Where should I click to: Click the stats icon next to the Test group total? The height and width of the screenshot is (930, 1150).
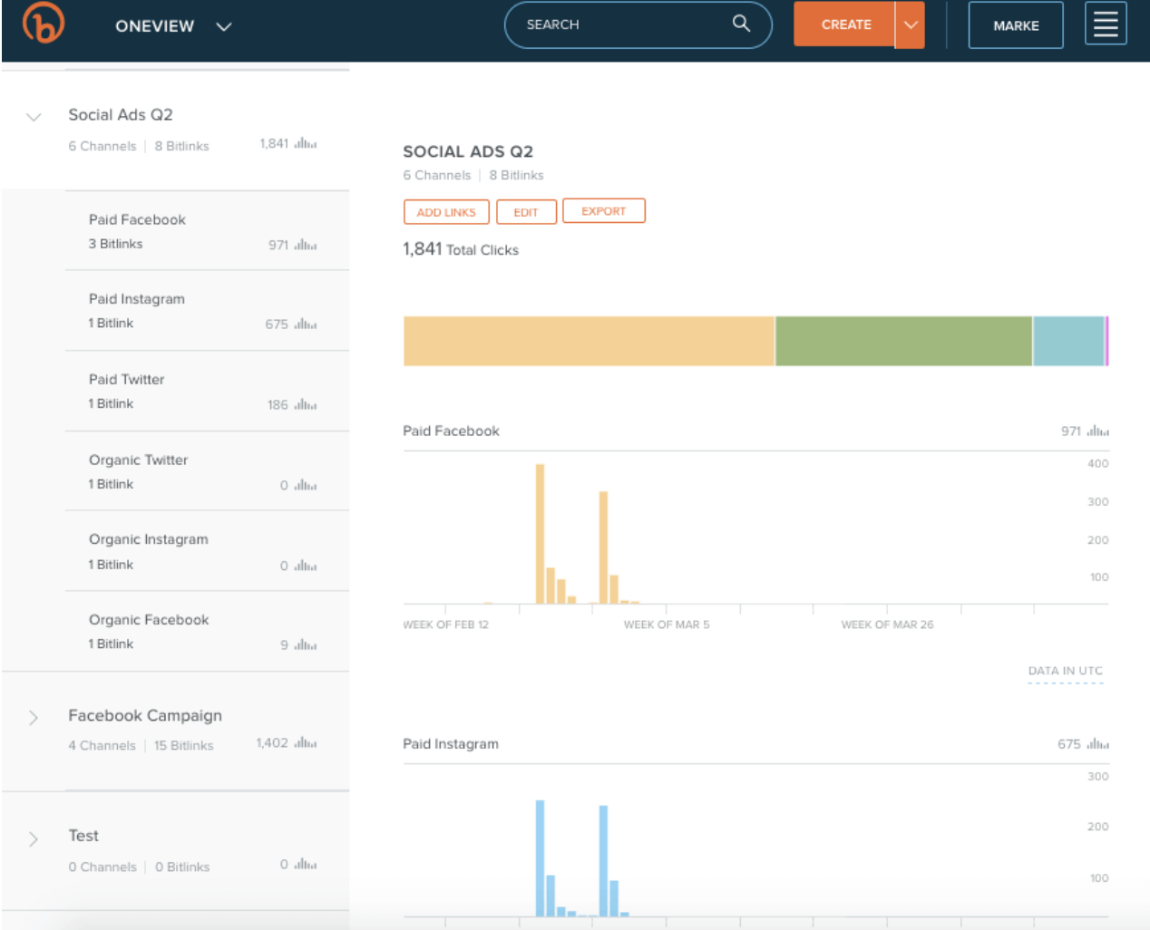click(x=307, y=864)
